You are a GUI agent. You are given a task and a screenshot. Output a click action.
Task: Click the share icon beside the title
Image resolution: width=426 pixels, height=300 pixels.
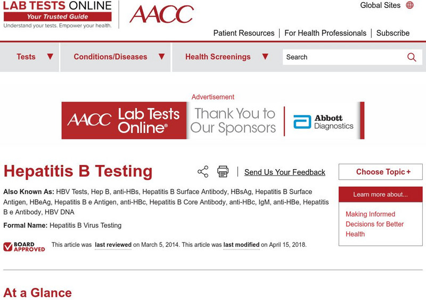click(203, 172)
